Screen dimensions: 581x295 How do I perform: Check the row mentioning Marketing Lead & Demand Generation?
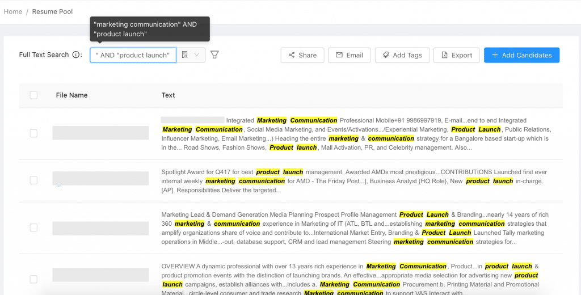pyautogui.click(x=33, y=228)
